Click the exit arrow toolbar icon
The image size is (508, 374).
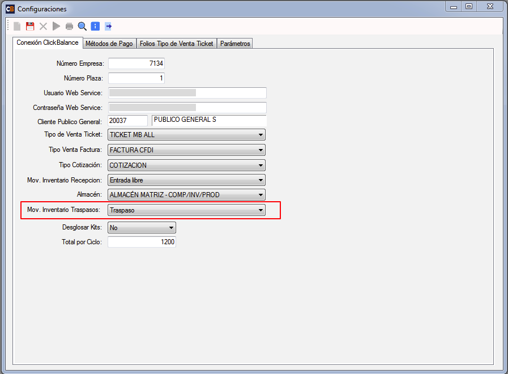pos(108,26)
